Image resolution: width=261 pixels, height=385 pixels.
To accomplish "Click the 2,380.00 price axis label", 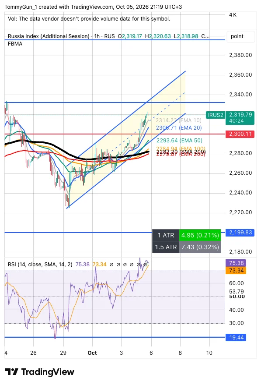I will [x=240, y=55].
